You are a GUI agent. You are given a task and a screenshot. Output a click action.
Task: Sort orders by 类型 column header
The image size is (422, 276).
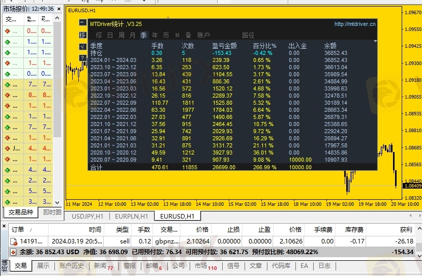117,230
